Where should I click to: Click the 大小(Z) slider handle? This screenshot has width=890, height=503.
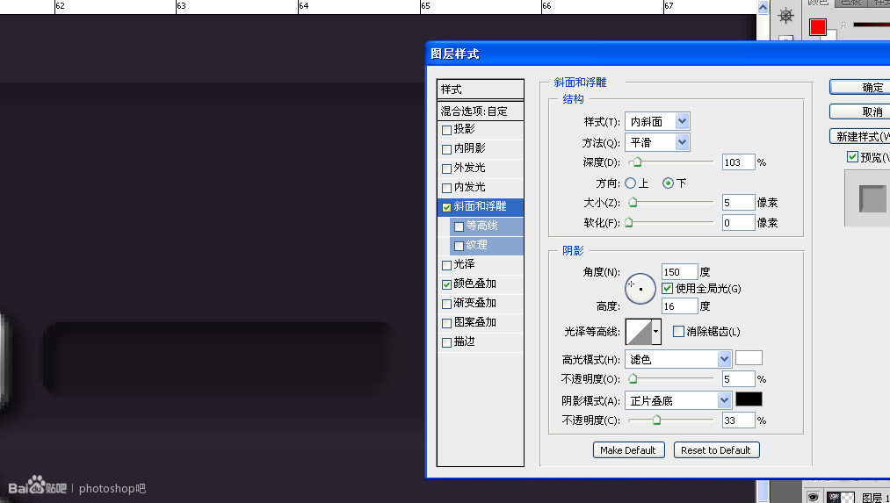633,203
